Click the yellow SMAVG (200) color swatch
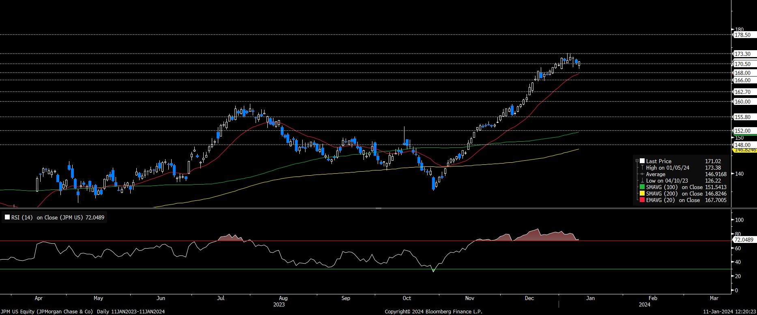Image resolution: width=757 pixels, height=315 pixels. point(642,194)
